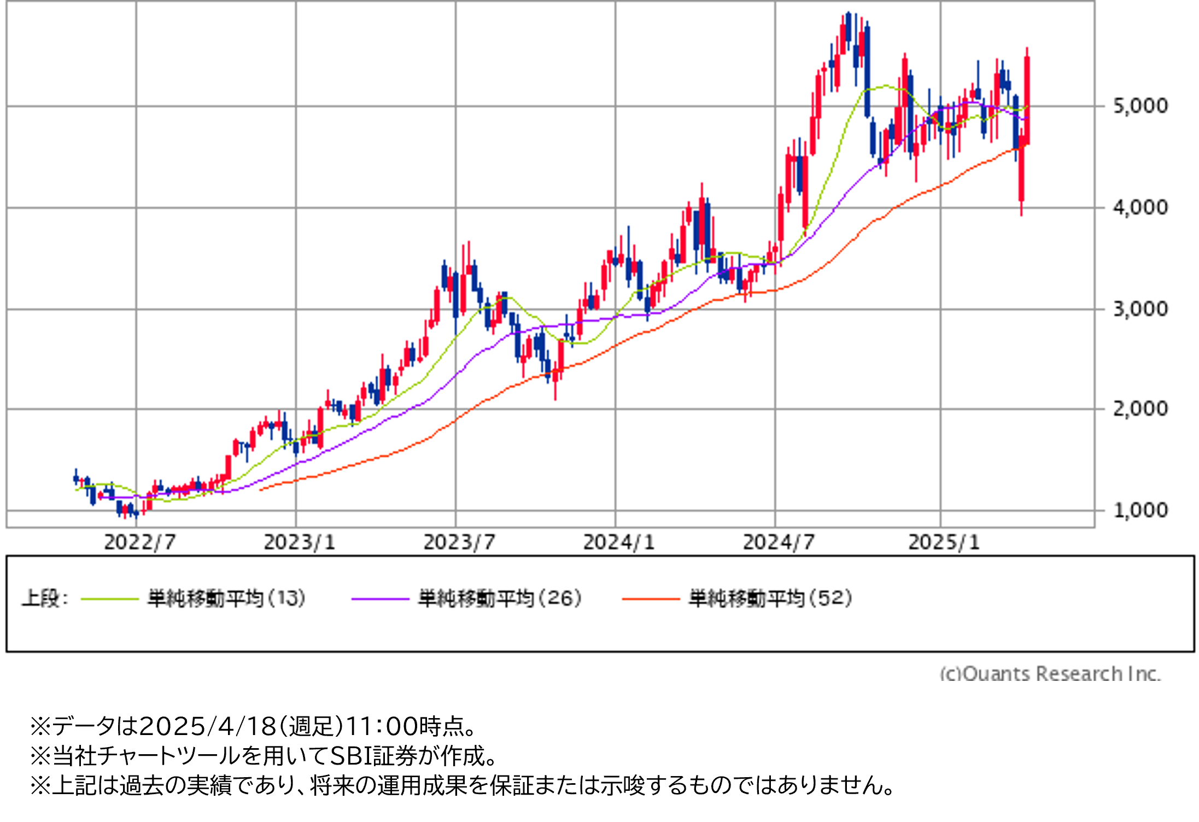
Task: Click the 4,000 price axis label
Action: click(1140, 208)
